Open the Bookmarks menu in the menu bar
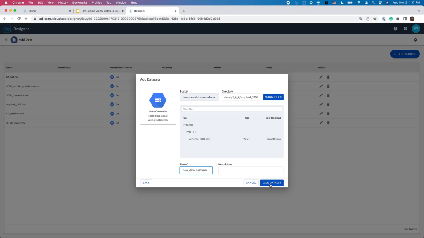Screen dimensions: 424x238 click(79, 2)
